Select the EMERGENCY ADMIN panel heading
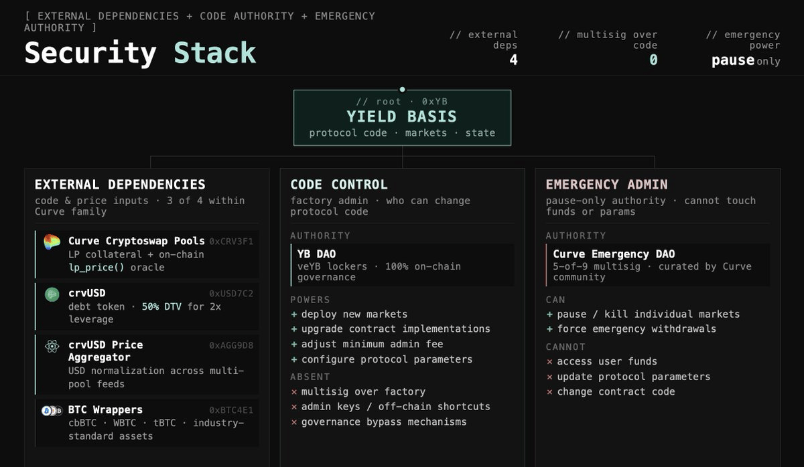Screen dimensions: 804x467 tap(606, 185)
